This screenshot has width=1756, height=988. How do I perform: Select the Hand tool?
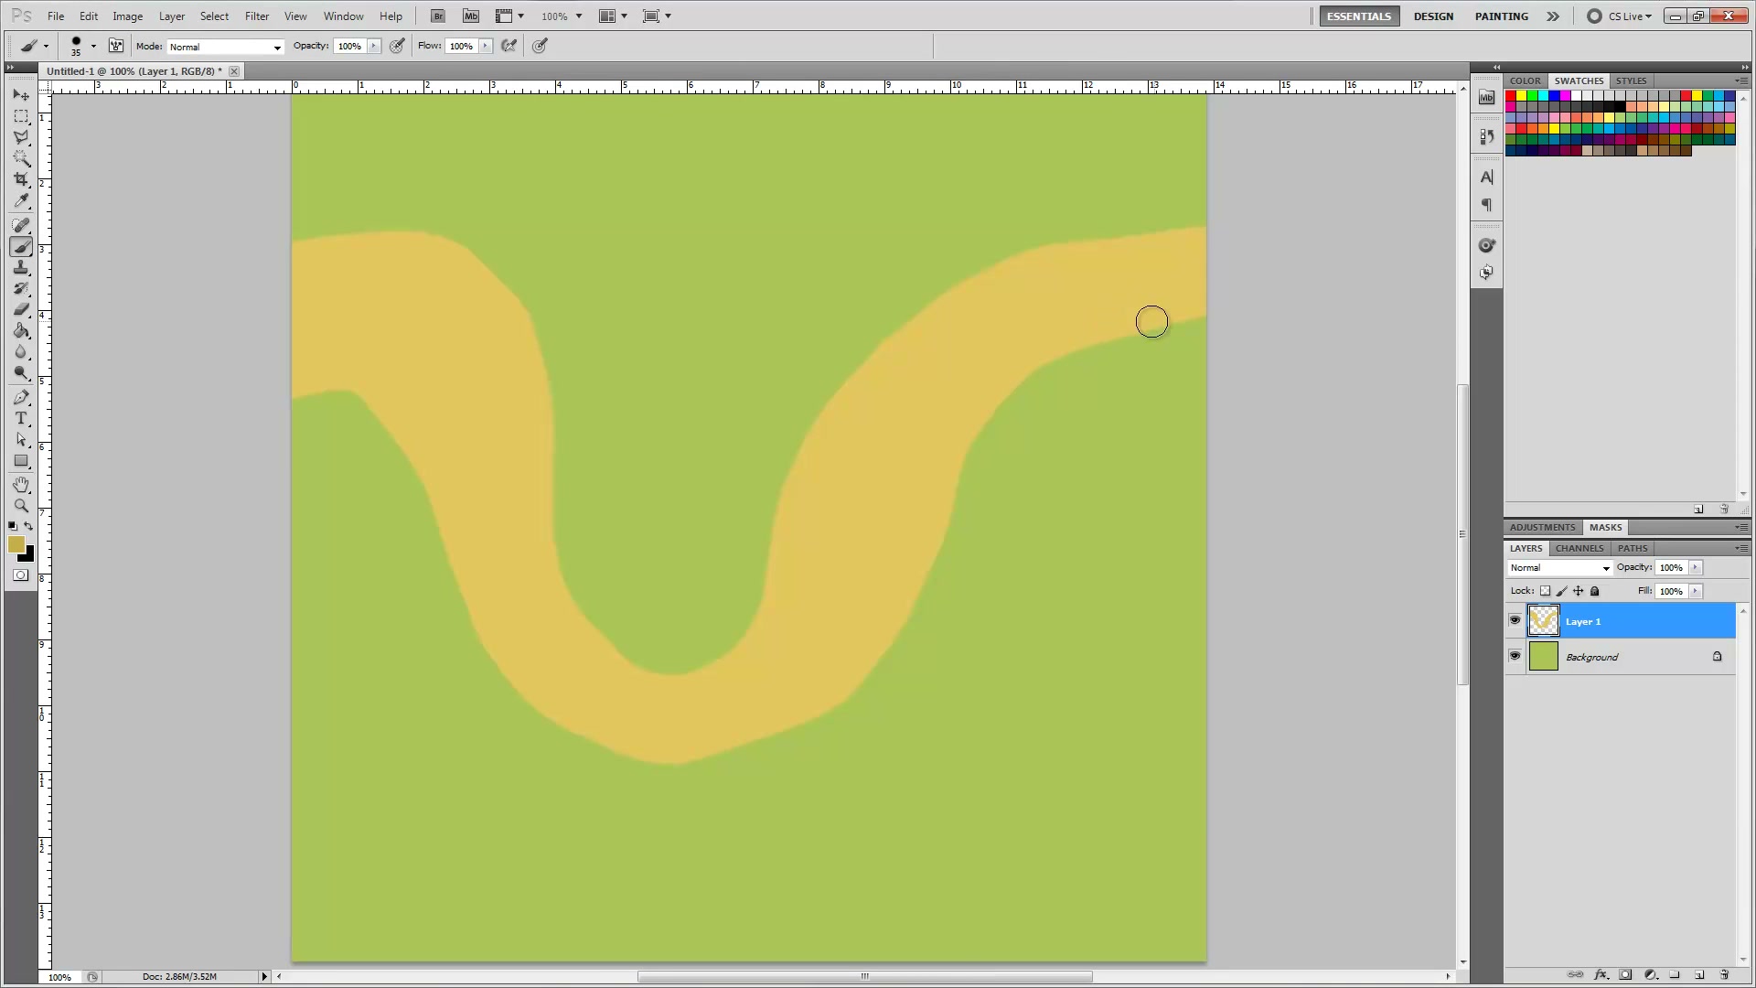(21, 485)
